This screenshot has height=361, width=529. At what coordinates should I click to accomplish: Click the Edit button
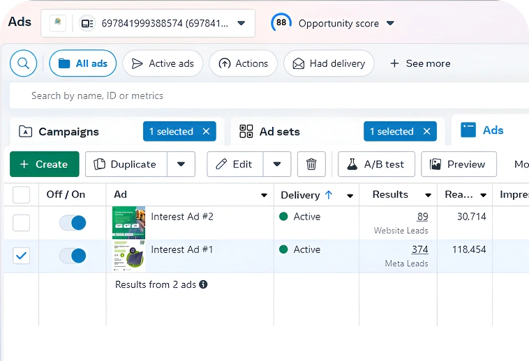point(235,164)
